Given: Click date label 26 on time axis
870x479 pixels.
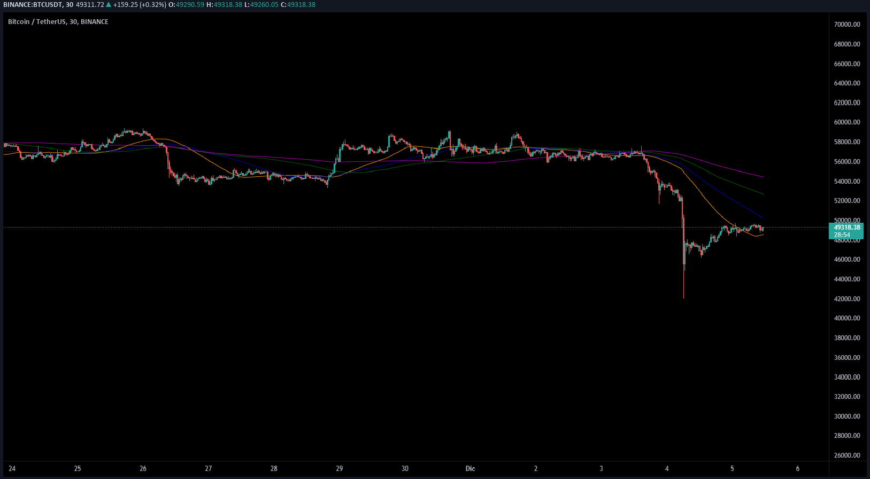Looking at the screenshot, I should tap(143, 469).
